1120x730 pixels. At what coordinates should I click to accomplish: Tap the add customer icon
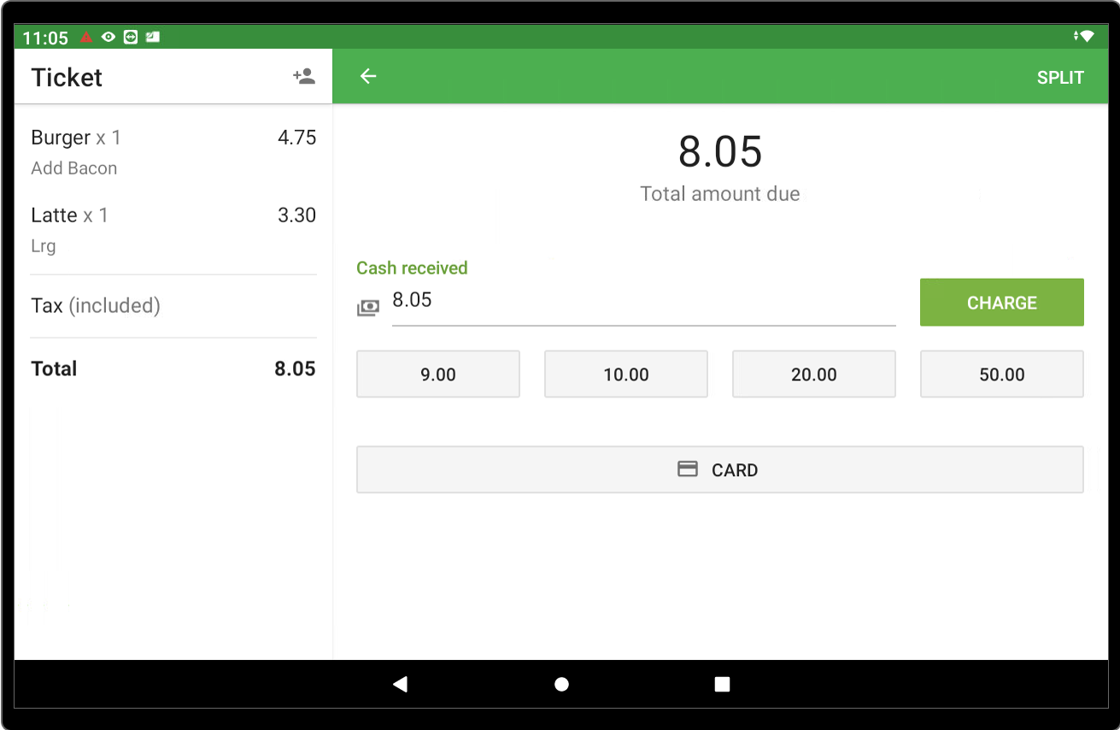[303, 77]
